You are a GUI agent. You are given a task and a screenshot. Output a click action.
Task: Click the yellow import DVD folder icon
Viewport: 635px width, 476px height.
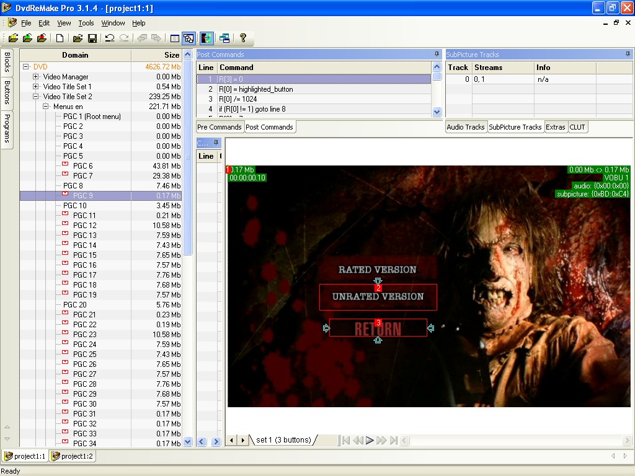pyautogui.click(x=13, y=38)
